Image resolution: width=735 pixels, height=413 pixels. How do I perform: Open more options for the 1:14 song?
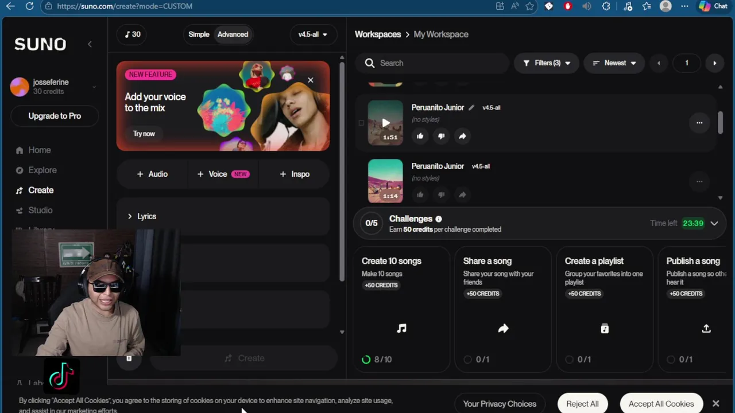pos(699,181)
